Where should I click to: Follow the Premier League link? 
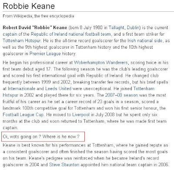45,54
